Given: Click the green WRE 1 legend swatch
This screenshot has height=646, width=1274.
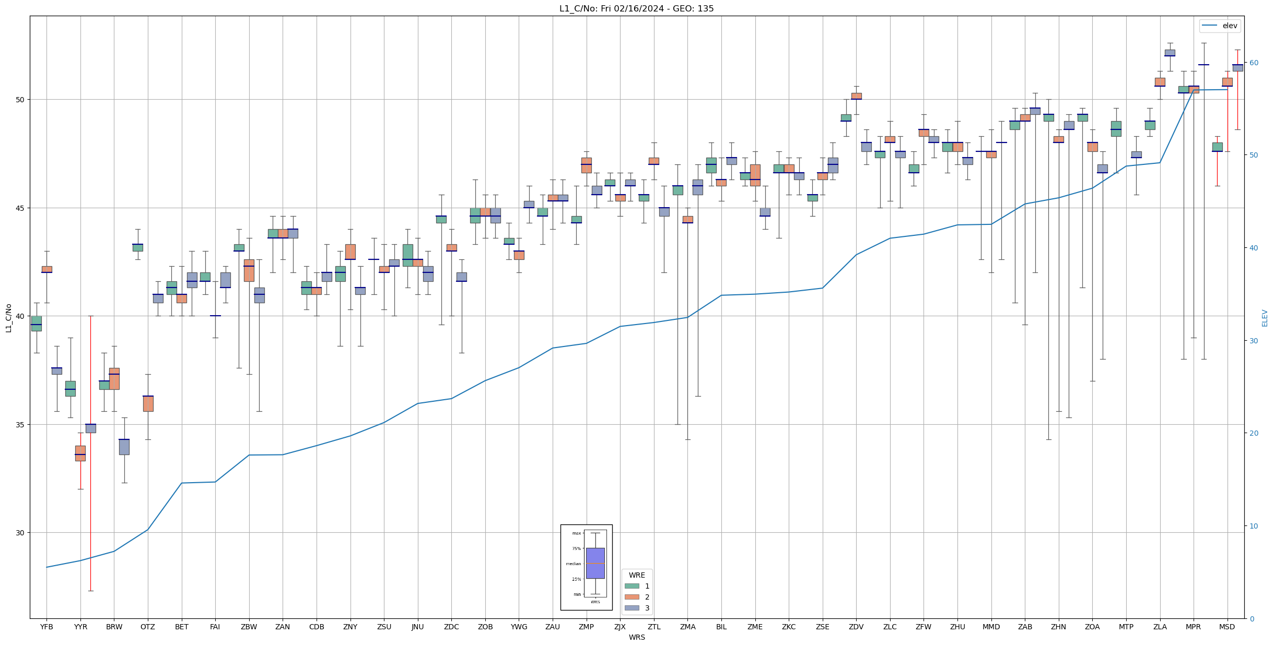Looking at the screenshot, I should click(632, 586).
